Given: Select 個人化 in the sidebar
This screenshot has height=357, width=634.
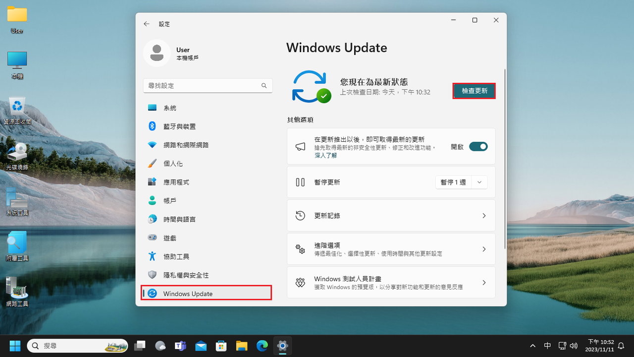Looking at the screenshot, I should click(x=208, y=163).
